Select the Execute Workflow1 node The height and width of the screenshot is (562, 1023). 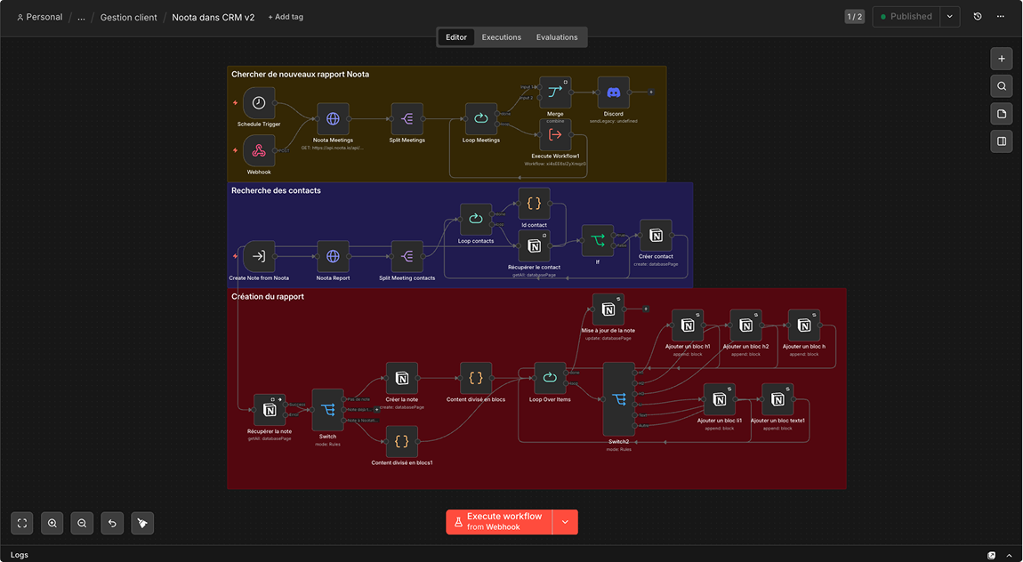[x=555, y=135]
